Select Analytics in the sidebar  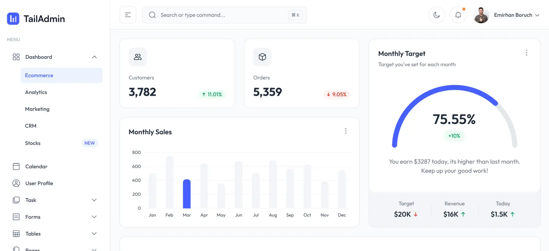click(x=36, y=92)
